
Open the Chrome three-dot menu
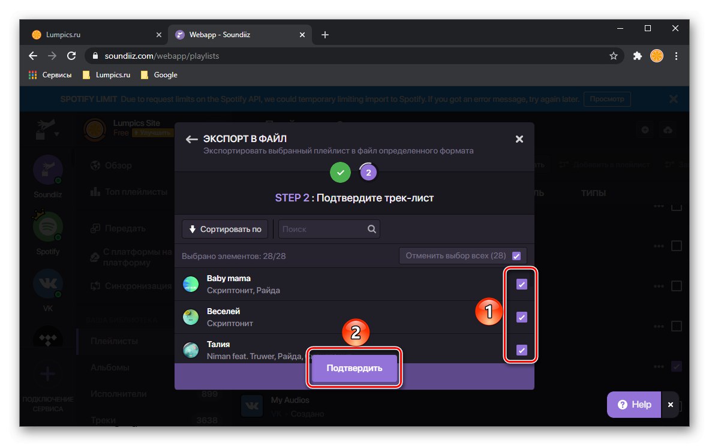click(x=676, y=56)
